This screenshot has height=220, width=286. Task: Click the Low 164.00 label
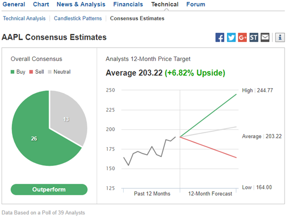point(257,187)
